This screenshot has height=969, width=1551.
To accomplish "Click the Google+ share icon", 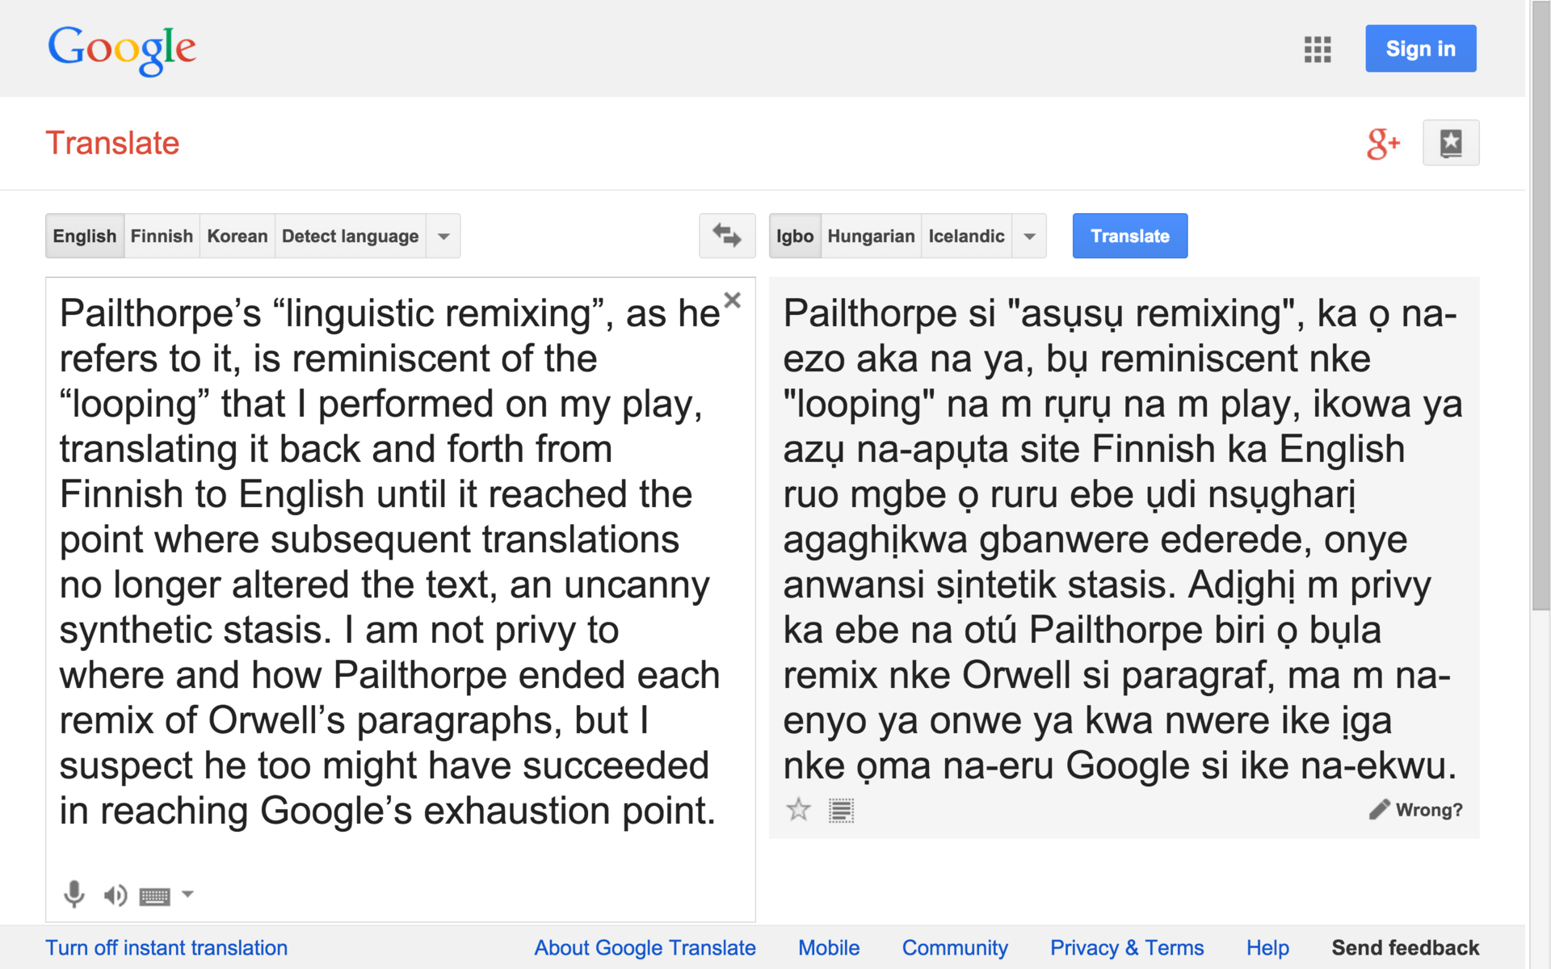I will point(1382,144).
